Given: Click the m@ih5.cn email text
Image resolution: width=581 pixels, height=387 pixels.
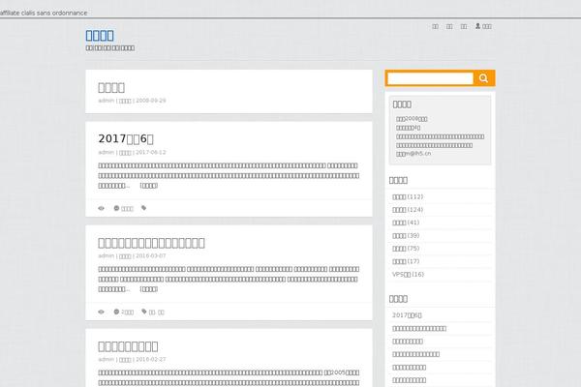Looking at the screenshot, I should point(418,153).
